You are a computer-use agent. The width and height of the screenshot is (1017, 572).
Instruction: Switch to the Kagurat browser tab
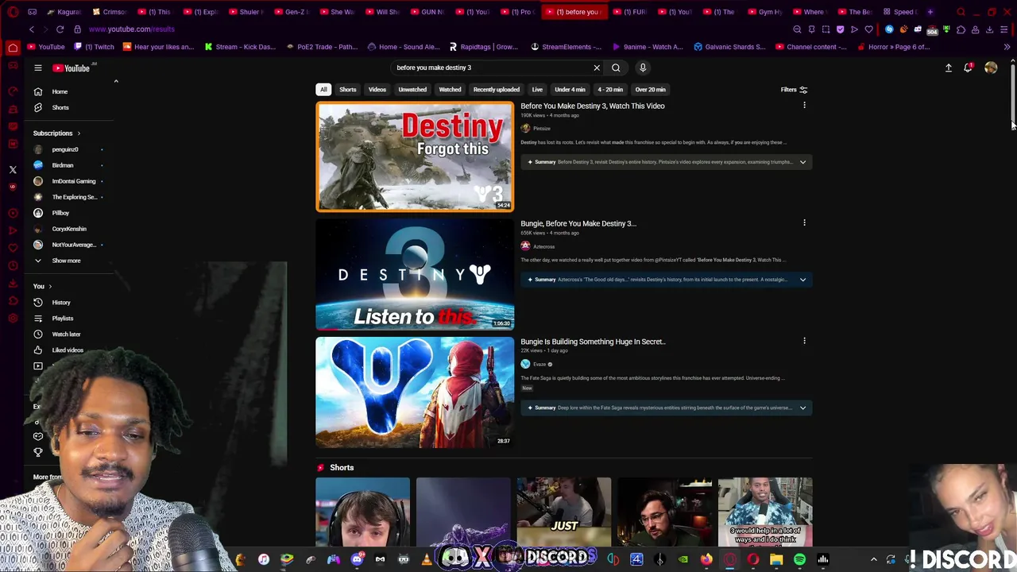tap(64, 12)
